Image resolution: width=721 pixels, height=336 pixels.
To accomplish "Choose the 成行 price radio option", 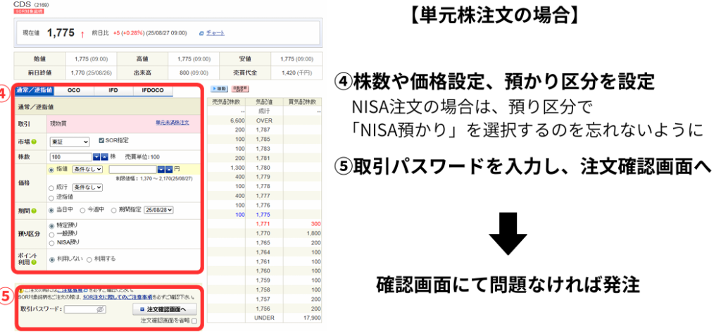I will tap(52, 187).
